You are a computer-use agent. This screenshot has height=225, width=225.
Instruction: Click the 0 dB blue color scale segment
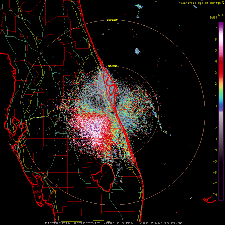(221, 106)
